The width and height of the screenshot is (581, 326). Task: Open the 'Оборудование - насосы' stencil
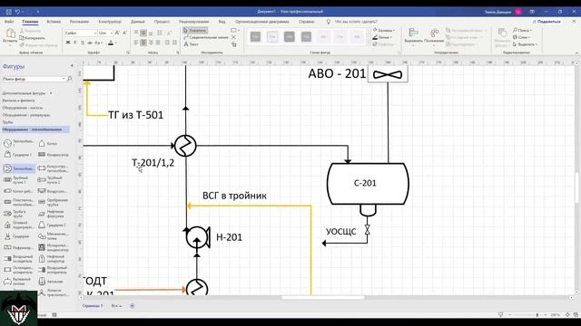[x=23, y=108]
